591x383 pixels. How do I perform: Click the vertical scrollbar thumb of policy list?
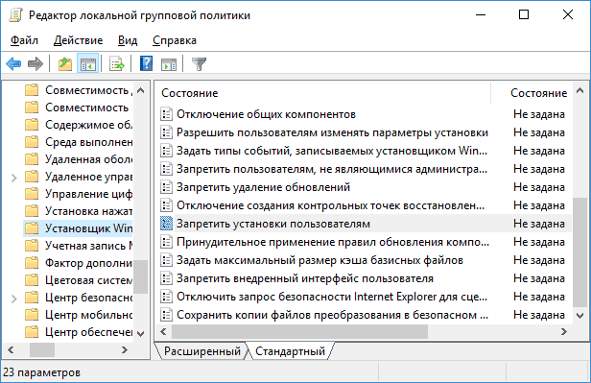pyautogui.click(x=579, y=251)
